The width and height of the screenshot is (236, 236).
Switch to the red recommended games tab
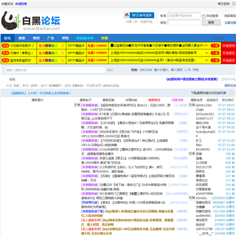click(x=154, y=100)
